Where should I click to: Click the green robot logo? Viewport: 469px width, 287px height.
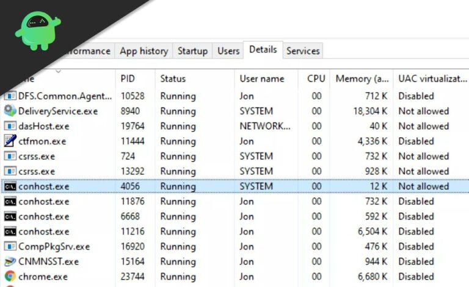point(38,30)
